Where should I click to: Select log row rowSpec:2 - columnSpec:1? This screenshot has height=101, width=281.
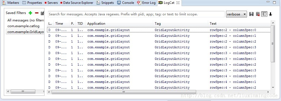click(x=159, y=36)
